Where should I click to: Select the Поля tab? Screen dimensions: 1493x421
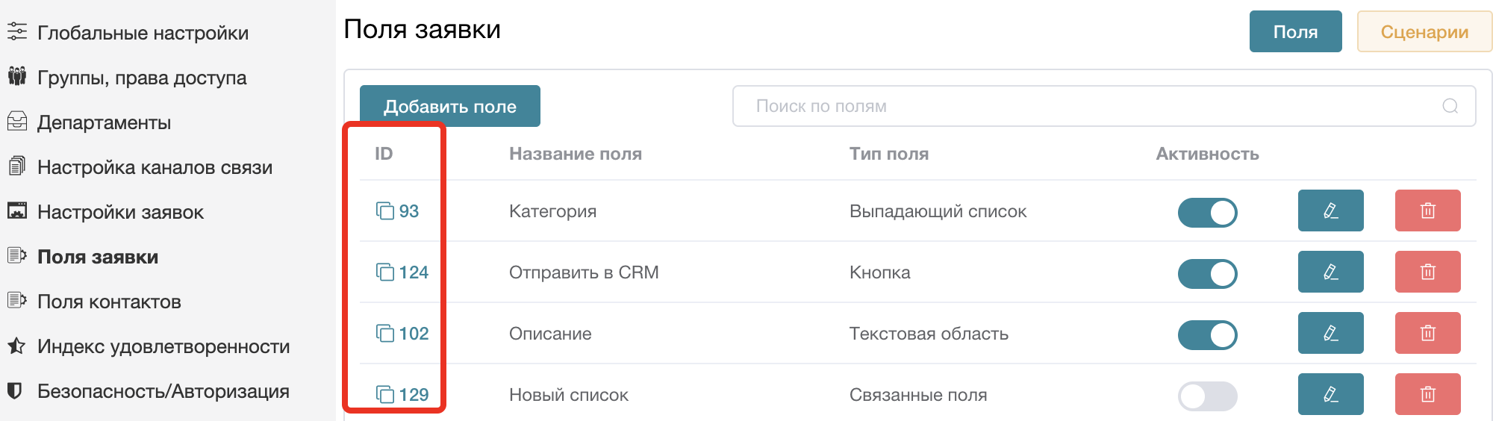click(1295, 32)
